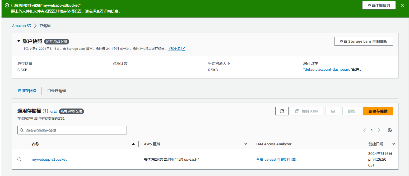Click page number 1 in pagination
409x176 pixels.
click(x=372, y=130)
